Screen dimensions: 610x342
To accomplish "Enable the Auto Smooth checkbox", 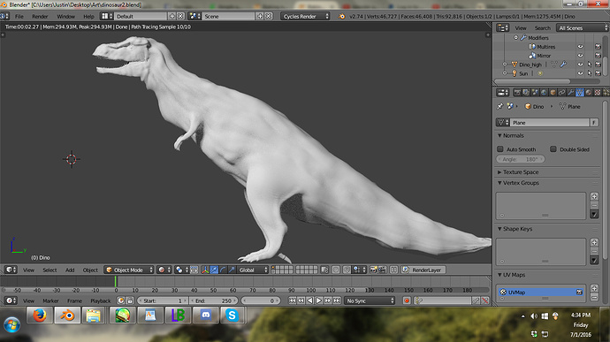I will 500,149.
